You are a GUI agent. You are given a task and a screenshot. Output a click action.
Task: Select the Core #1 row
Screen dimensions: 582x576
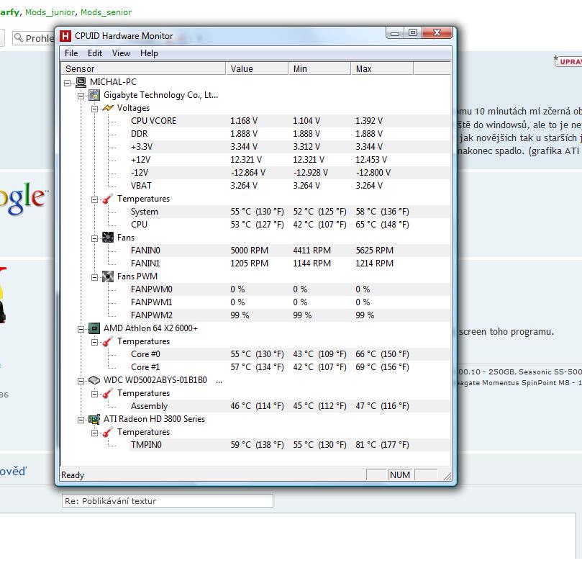[289, 367]
